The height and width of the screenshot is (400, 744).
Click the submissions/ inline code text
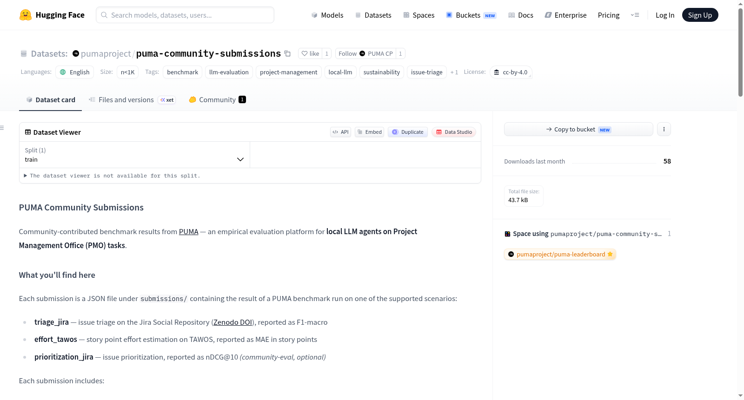coord(164,299)
